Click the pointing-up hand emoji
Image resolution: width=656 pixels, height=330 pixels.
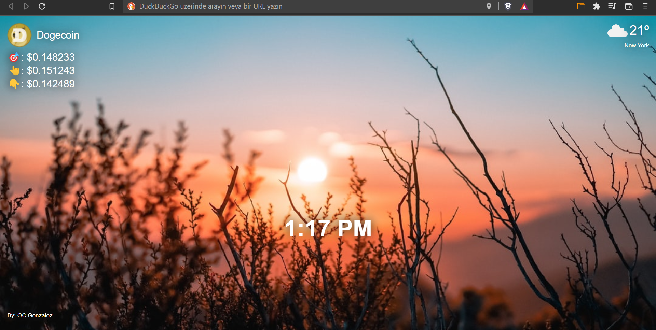[14, 70]
